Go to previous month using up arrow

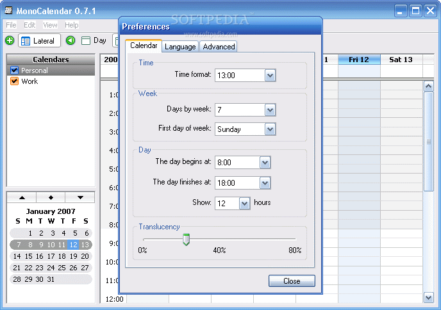pyautogui.click(x=22, y=197)
